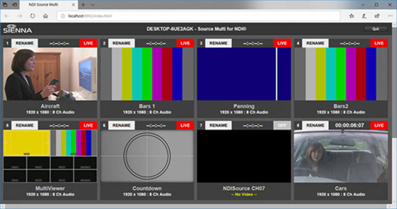397x209 pixels.
Task: Click the Panning video preview
Action: click(x=244, y=74)
